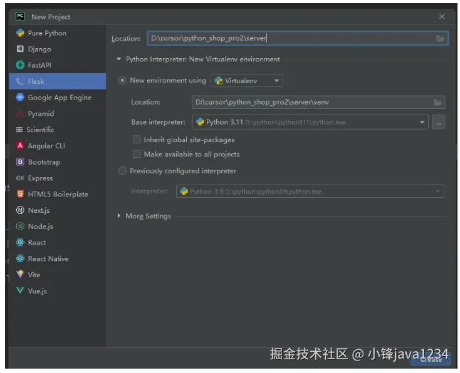Click the Flask horn icon
Image resolution: width=460 pixels, height=373 pixels.
pos(20,81)
